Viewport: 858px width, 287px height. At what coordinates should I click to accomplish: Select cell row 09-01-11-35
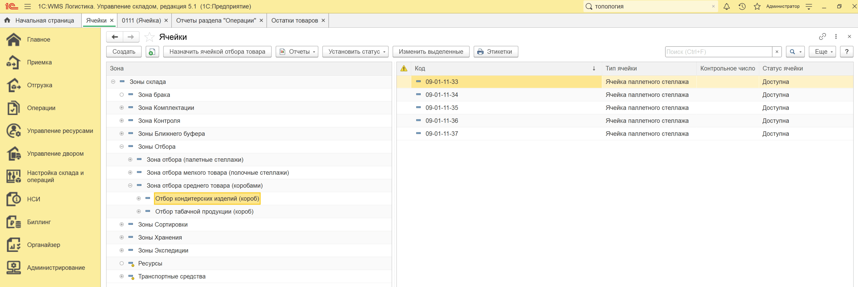(x=441, y=108)
